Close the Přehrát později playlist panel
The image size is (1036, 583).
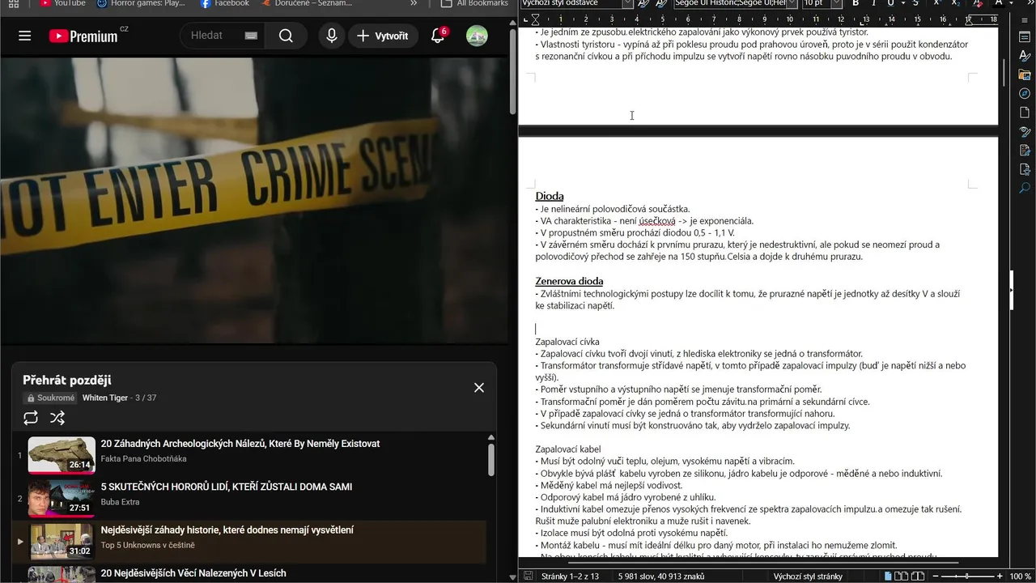coord(479,388)
